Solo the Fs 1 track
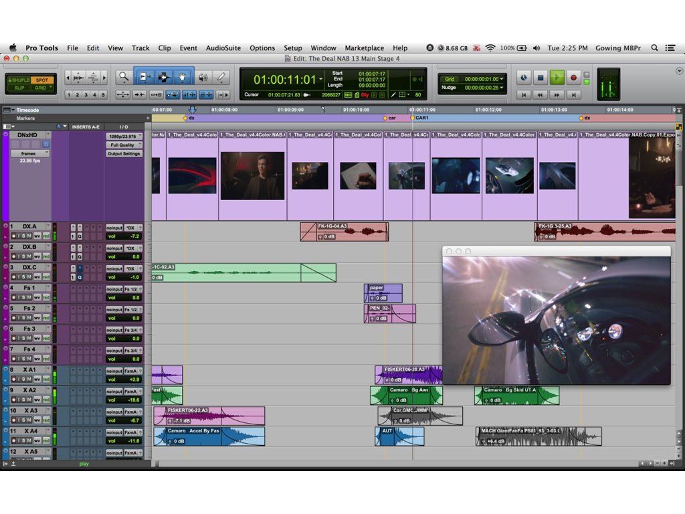The height and width of the screenshot is (514, 685). pos(22,298)
